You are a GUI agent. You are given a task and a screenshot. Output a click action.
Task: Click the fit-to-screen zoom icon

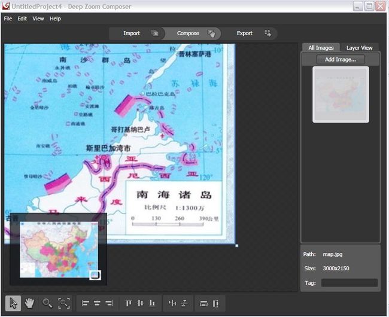[64, 303]
